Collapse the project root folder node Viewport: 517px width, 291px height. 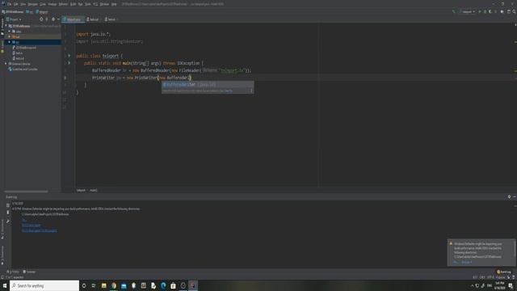coord(6,26)
